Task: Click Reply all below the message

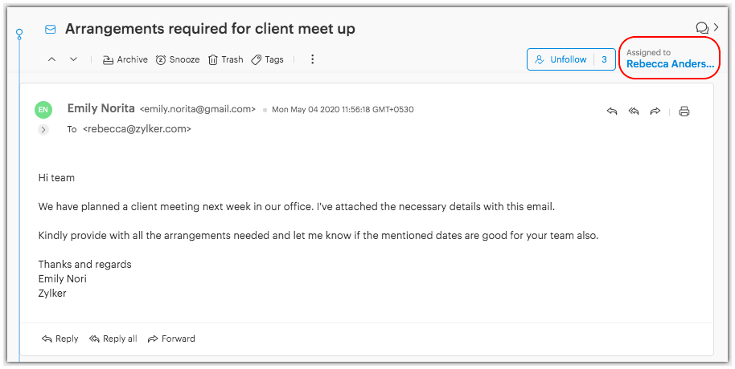Action: (113, 339)
